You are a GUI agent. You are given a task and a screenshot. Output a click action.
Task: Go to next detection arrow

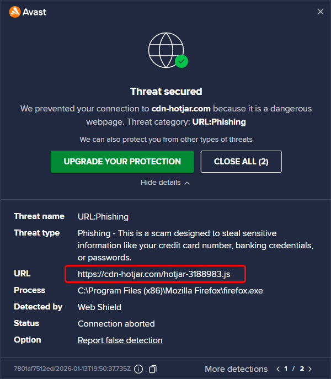[x=310, y=369]
